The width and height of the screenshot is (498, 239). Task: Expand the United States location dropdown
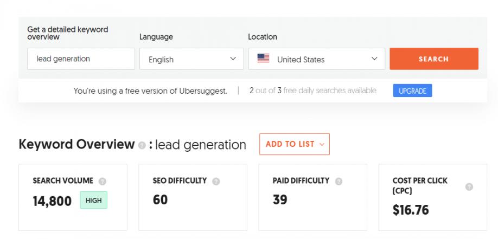(x=316, y=59)
